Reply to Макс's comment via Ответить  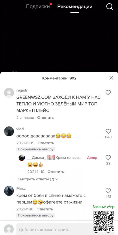pyautogui.click(x=45, y=209)
